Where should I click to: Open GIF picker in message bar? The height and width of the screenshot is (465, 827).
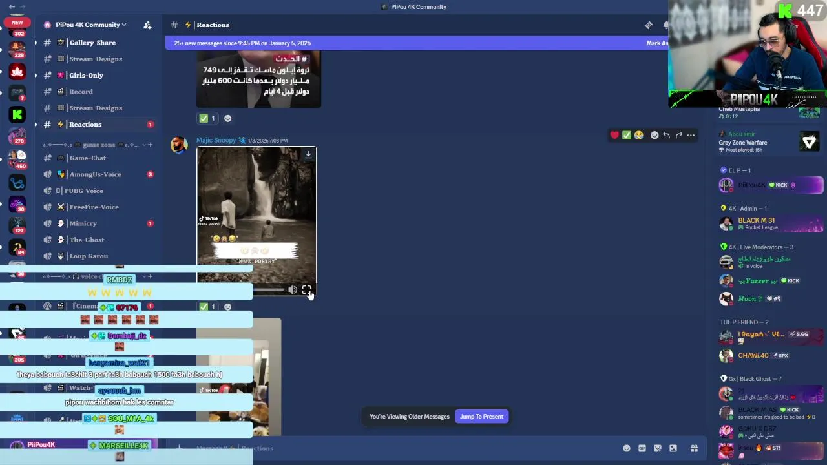pyautogui.click(x=642, y=448)
